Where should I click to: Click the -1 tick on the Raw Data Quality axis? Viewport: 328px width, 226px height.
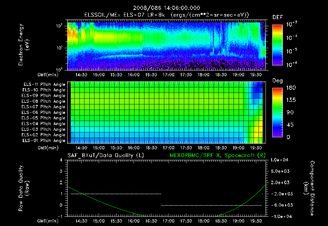60,216
